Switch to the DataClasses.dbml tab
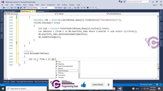 10,11
